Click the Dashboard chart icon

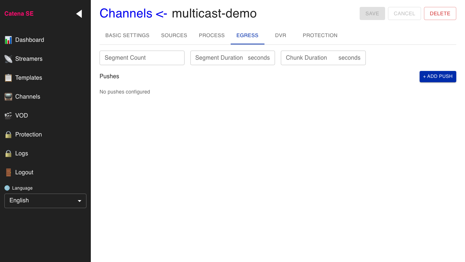[x=8, y=40]
